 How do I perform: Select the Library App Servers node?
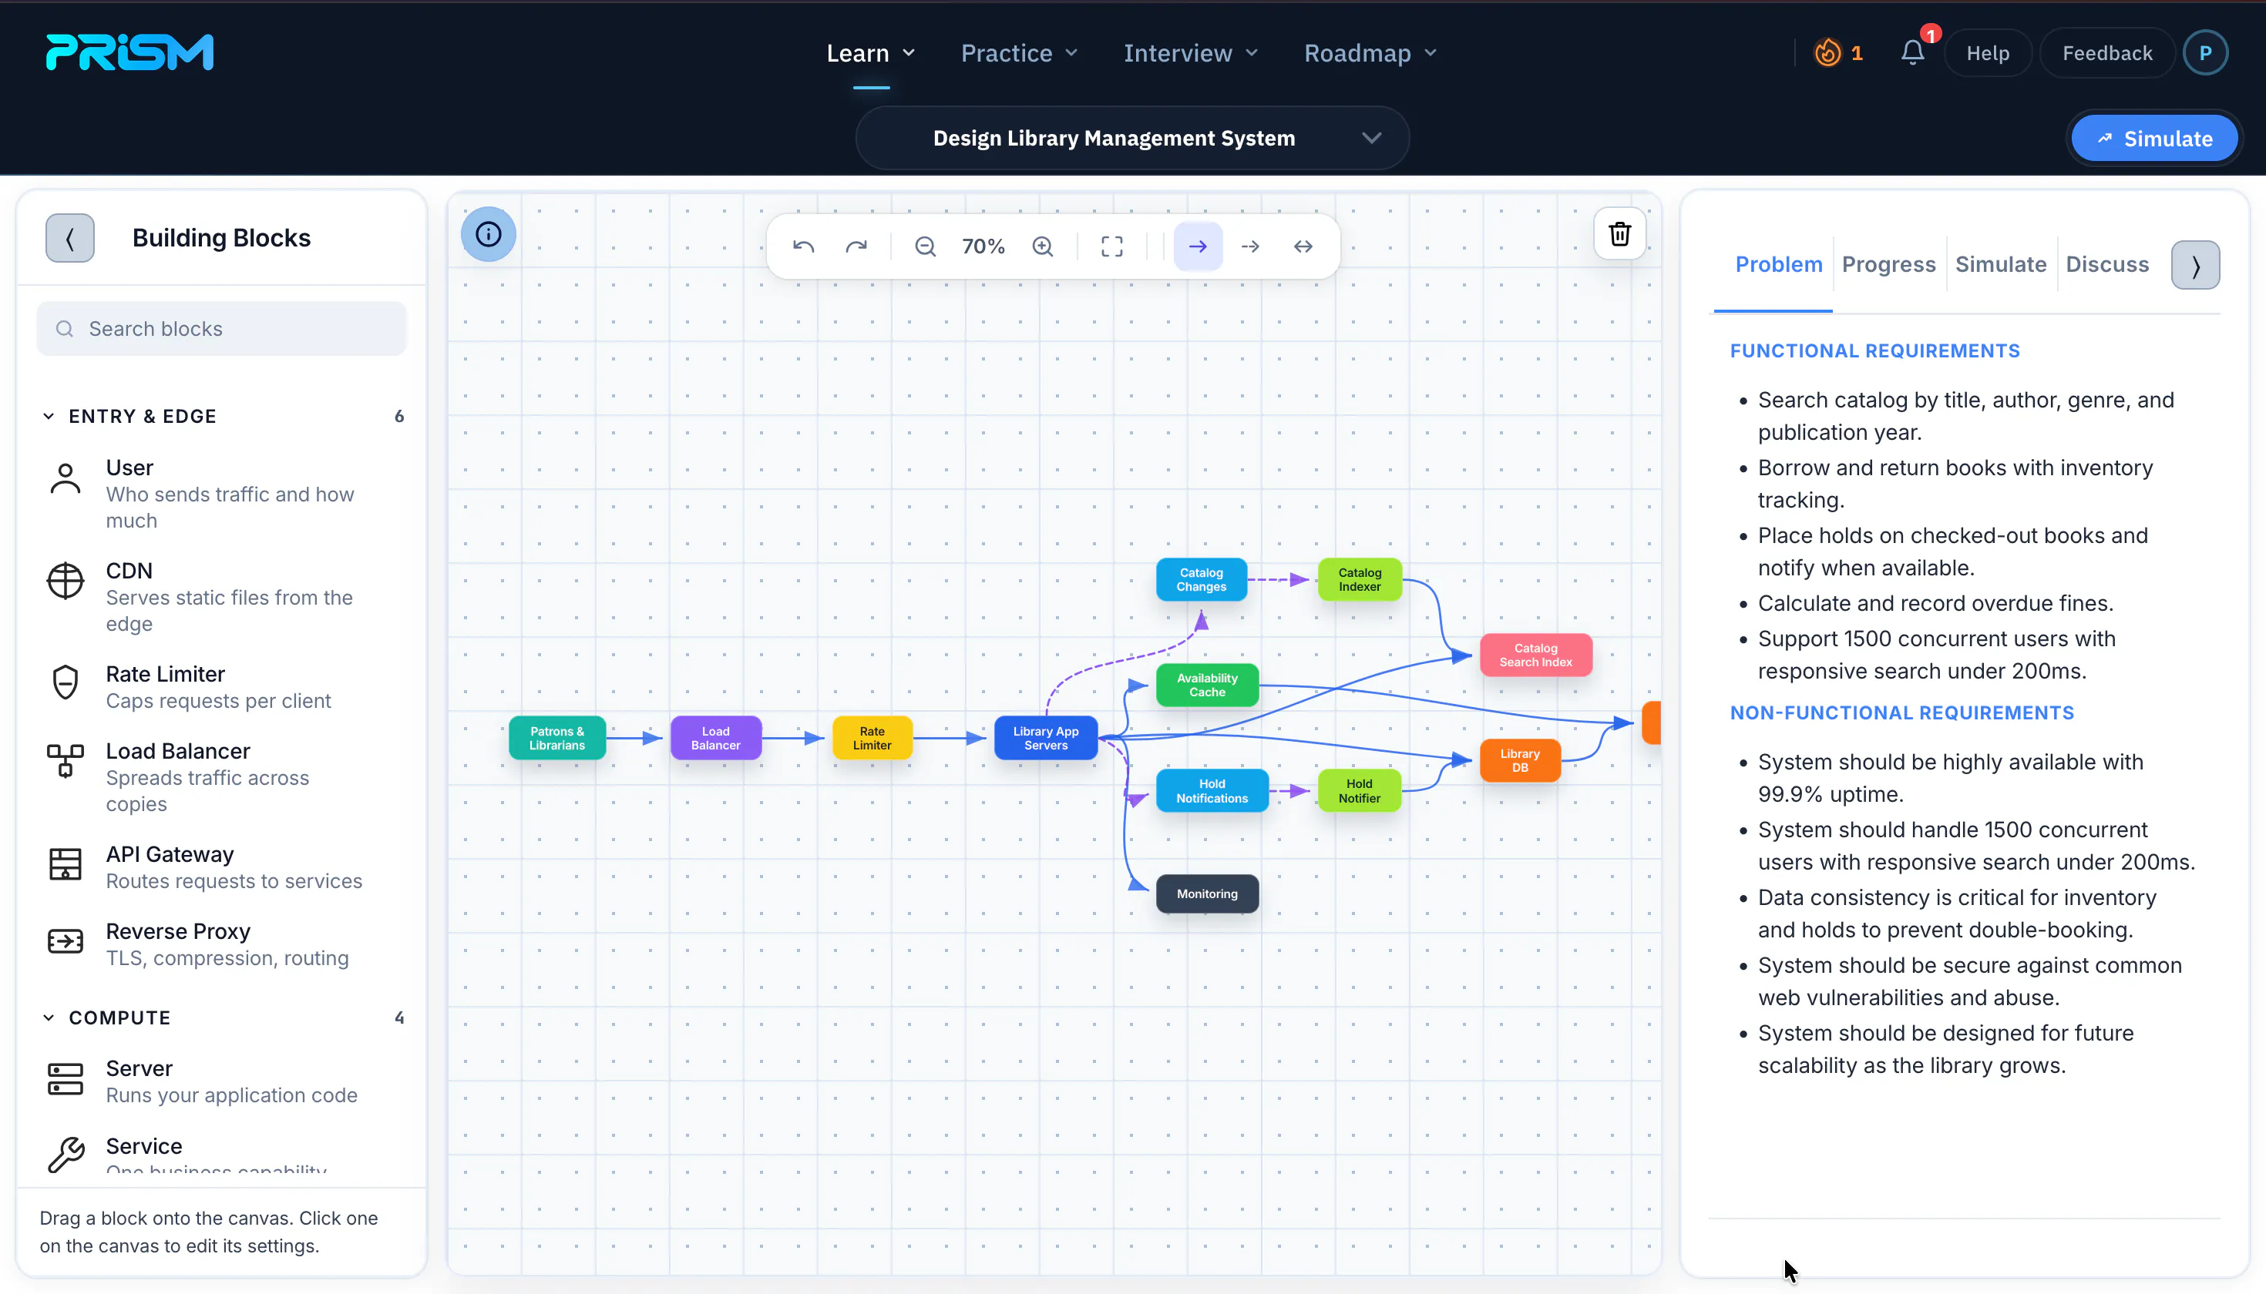point(1045,738)
